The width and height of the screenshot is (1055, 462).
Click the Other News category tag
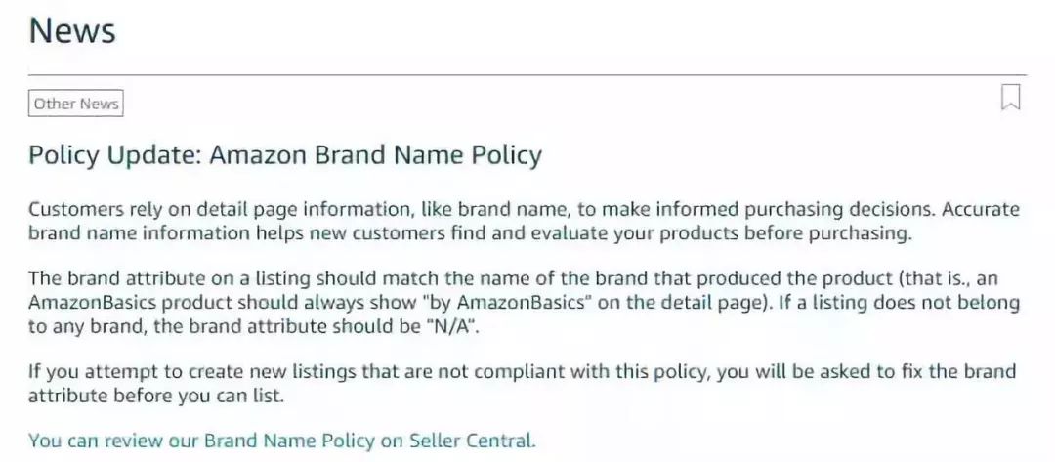tap(76, 104)
